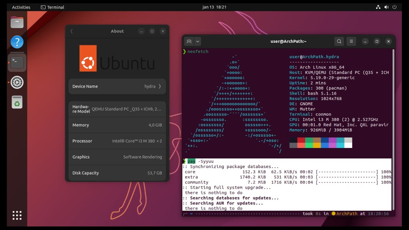The image size is (409, 230).
Task: Open the terminal hamburger menu
Action: [351, 41]
